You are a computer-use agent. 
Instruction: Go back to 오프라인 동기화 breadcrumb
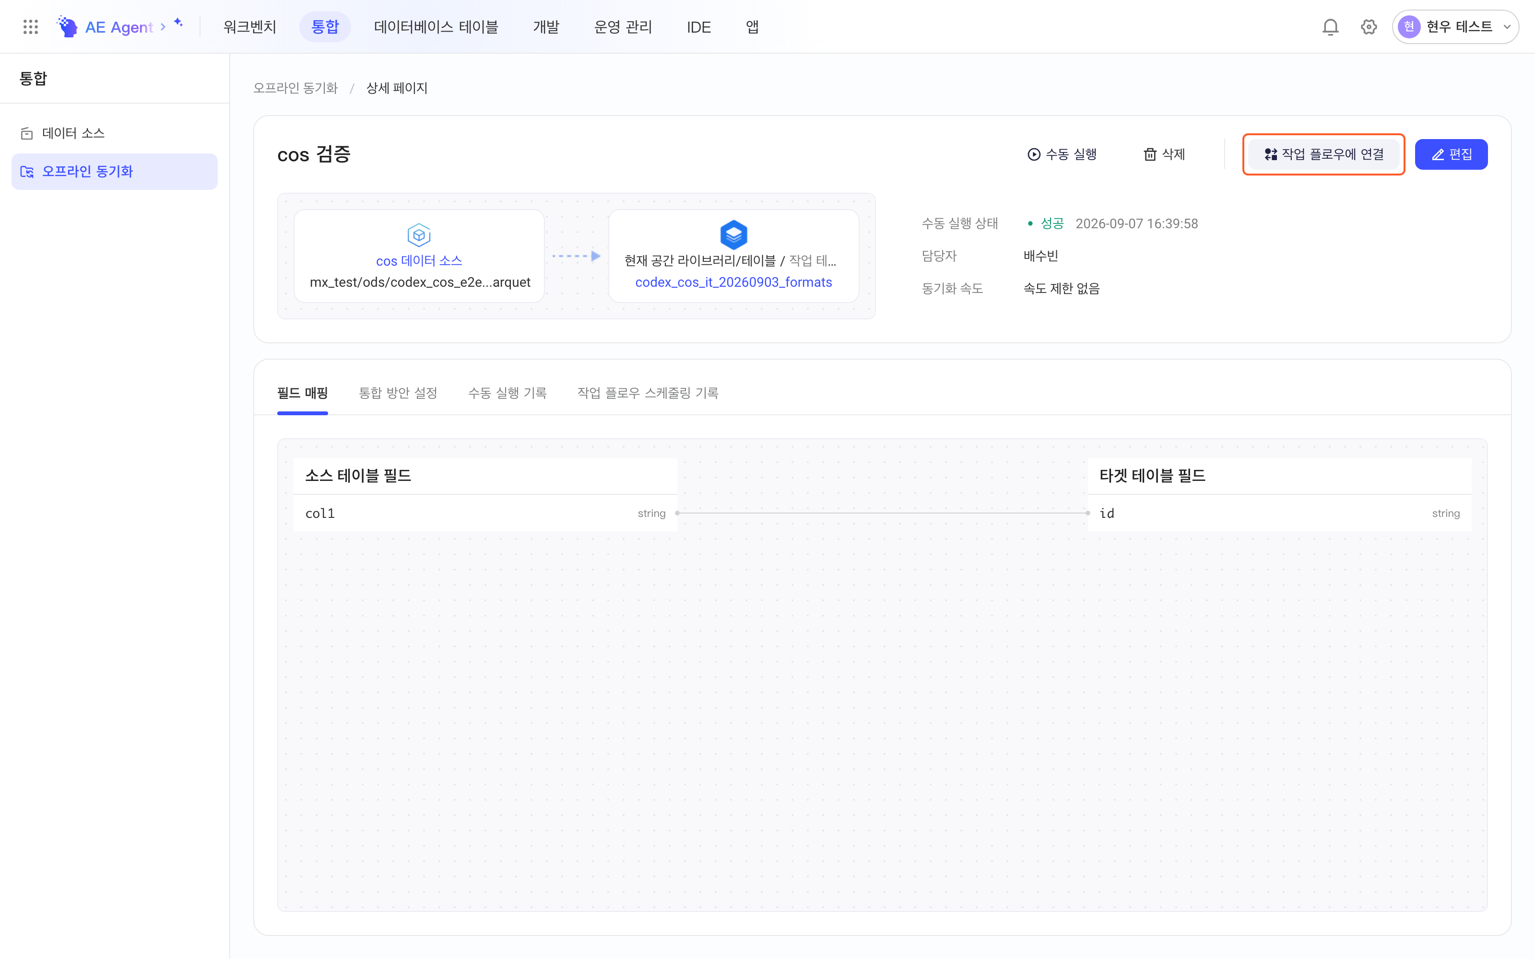click(x=295, y=88)
